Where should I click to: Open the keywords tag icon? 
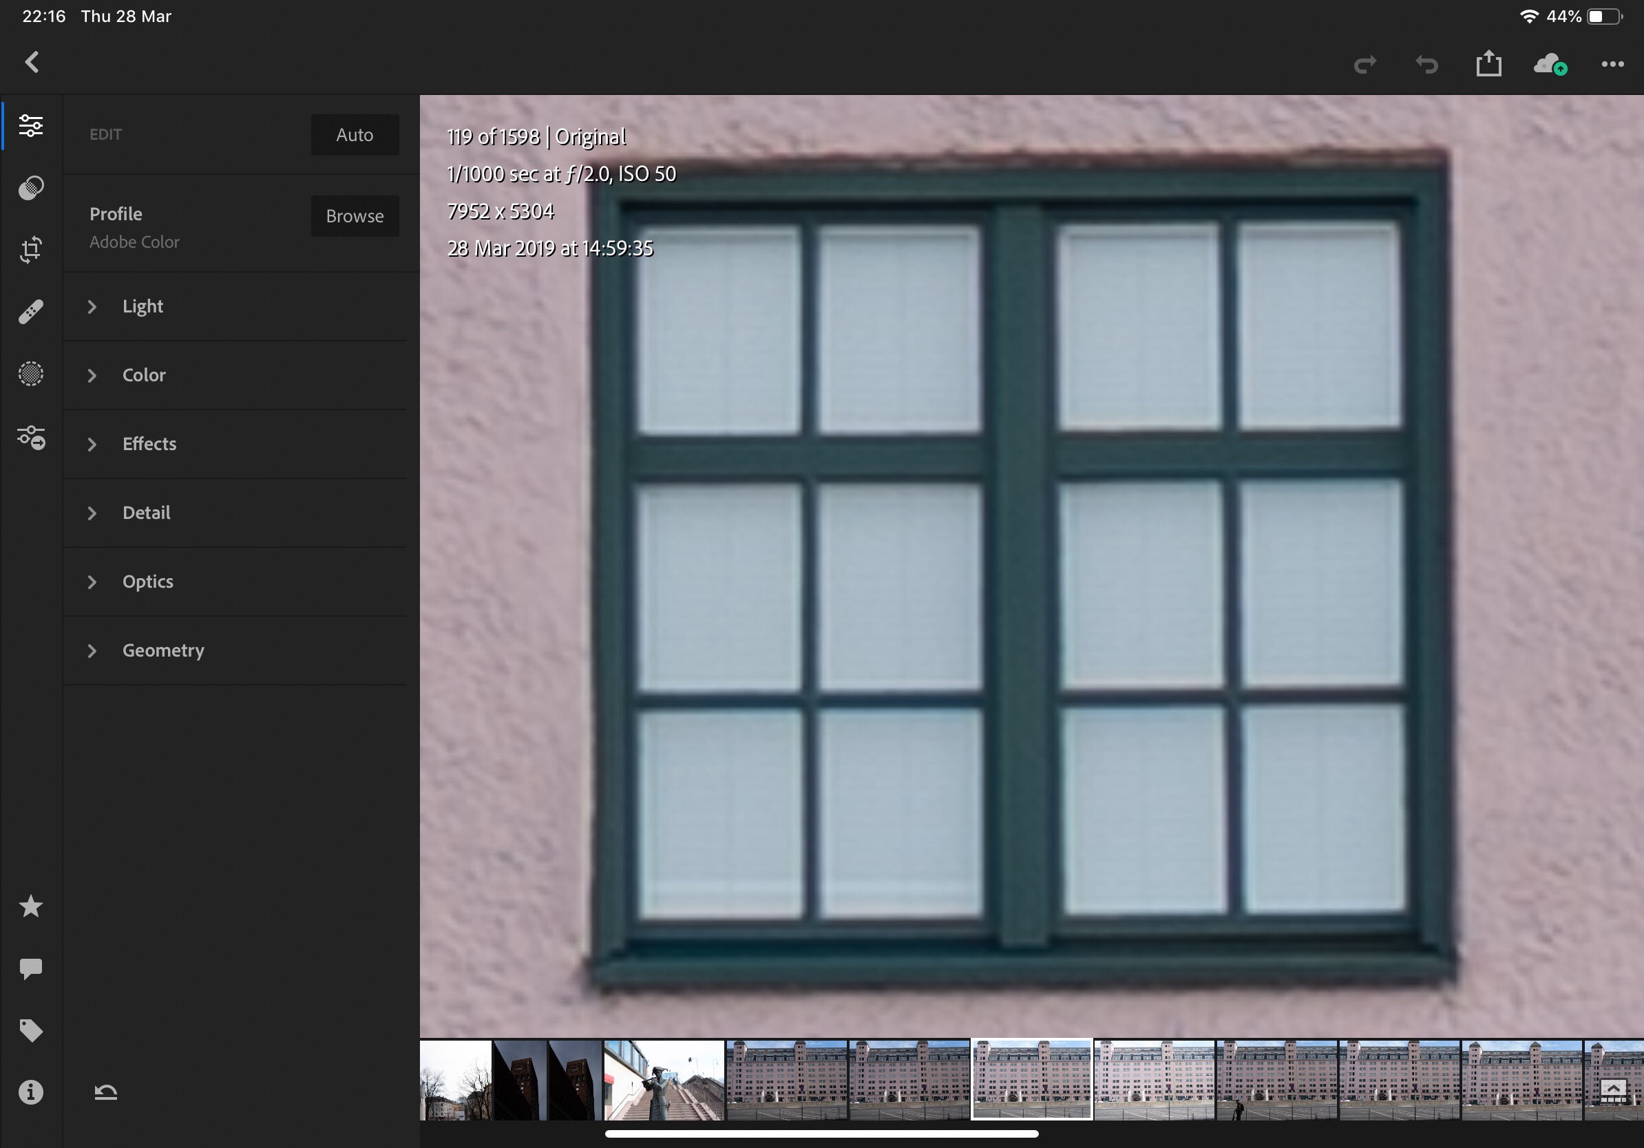coord(31,1030)
